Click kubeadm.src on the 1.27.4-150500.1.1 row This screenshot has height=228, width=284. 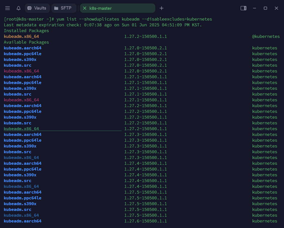tap(18, 181)
